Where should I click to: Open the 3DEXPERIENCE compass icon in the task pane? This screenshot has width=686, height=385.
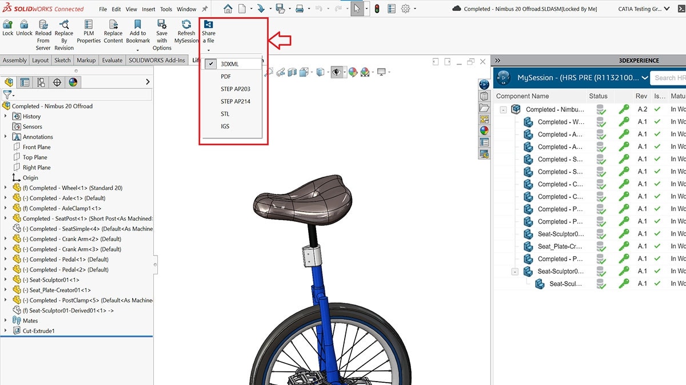pyautogui.click(x=484, y=84)
